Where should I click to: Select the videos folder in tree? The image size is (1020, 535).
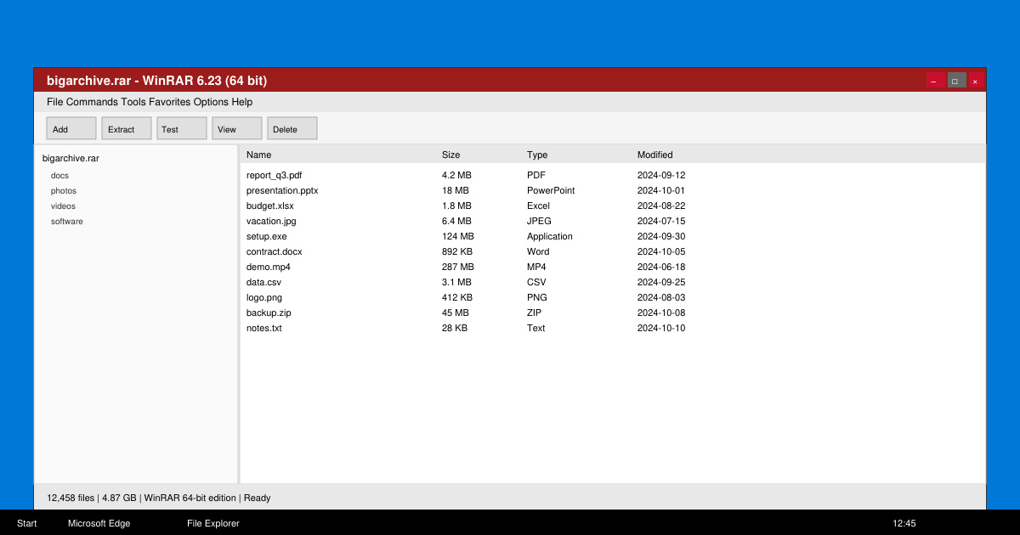pyautogui.click(x=63, y=206)
